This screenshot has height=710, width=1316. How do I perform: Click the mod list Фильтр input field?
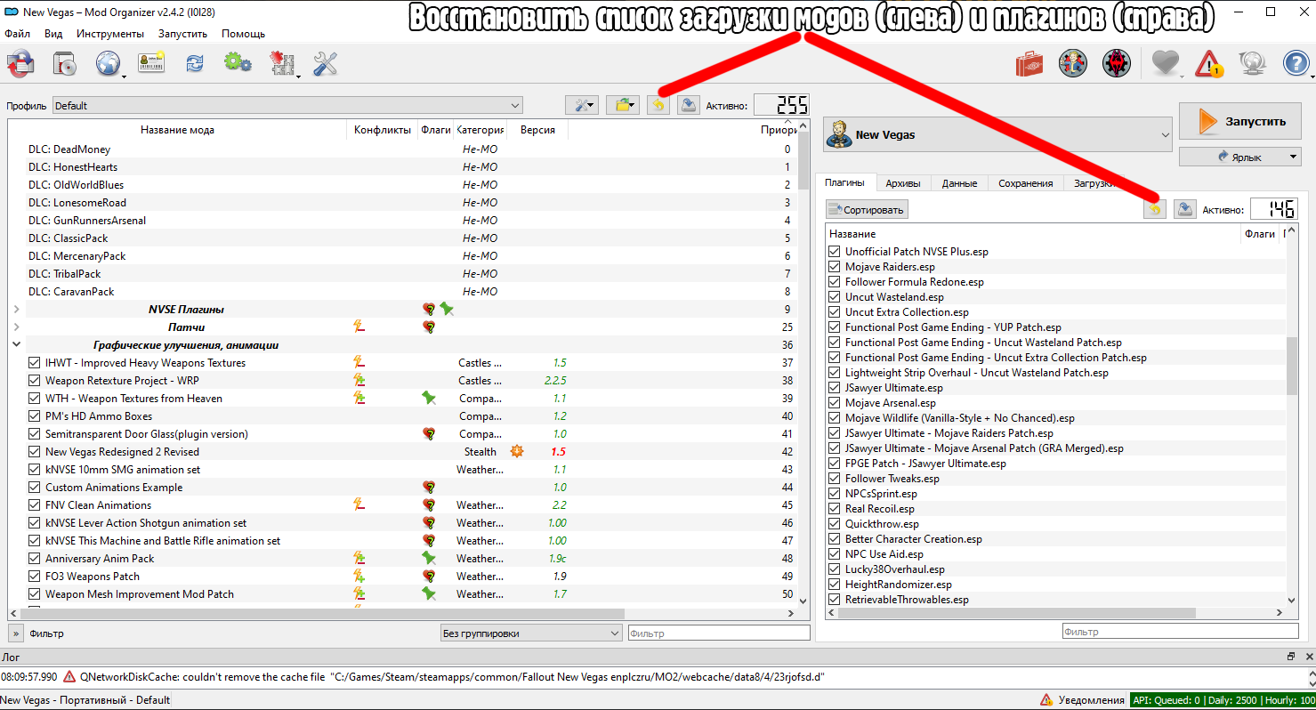click(x=719, y=633)
